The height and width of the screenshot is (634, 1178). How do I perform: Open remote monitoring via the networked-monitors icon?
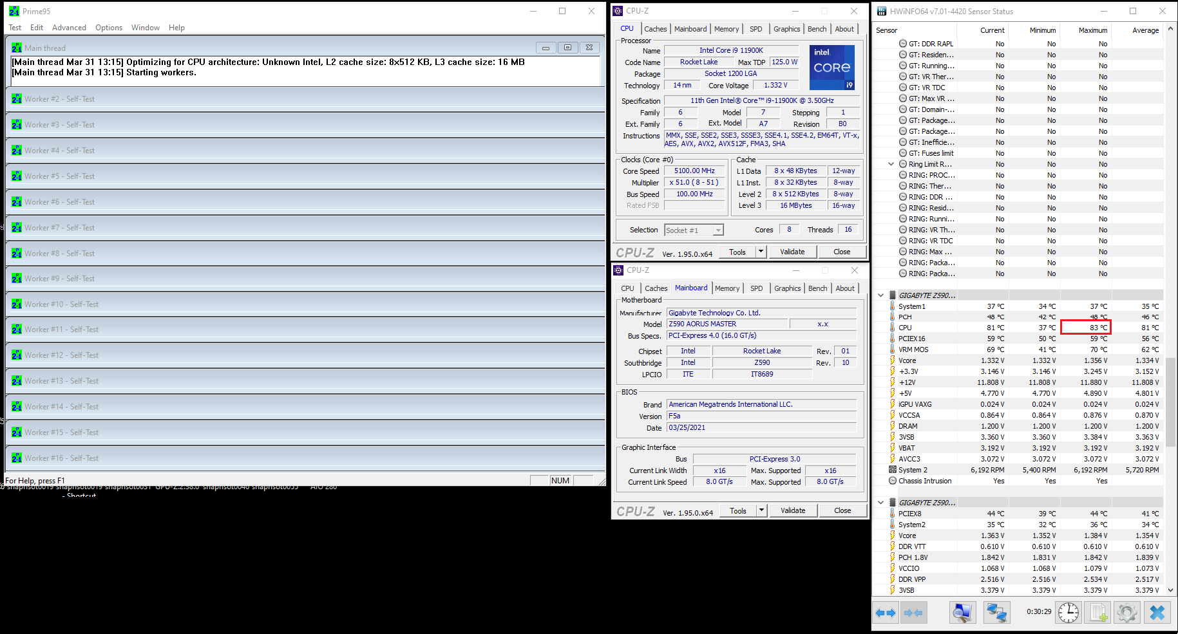pyautogui.click(x=996, y=613)
